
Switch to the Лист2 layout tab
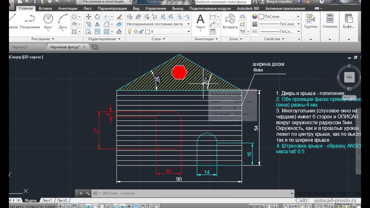point(62,200)
